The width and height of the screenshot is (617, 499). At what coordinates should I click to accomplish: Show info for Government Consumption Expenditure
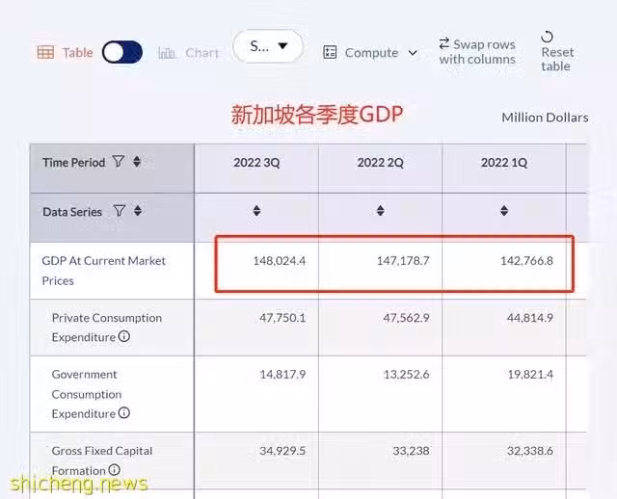[x=124, y=413]
